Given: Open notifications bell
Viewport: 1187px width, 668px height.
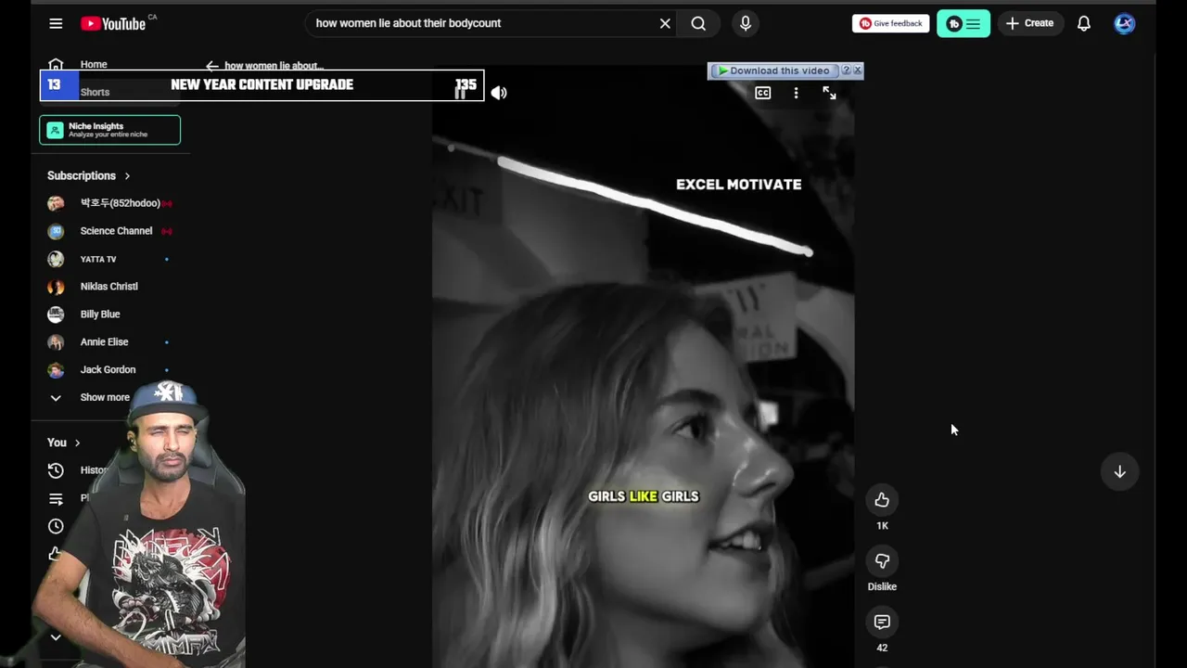Looking at the screenshot, I should point(1084,23).
